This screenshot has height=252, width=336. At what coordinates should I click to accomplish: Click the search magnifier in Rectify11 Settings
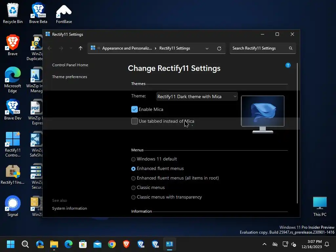coord(291,48)
